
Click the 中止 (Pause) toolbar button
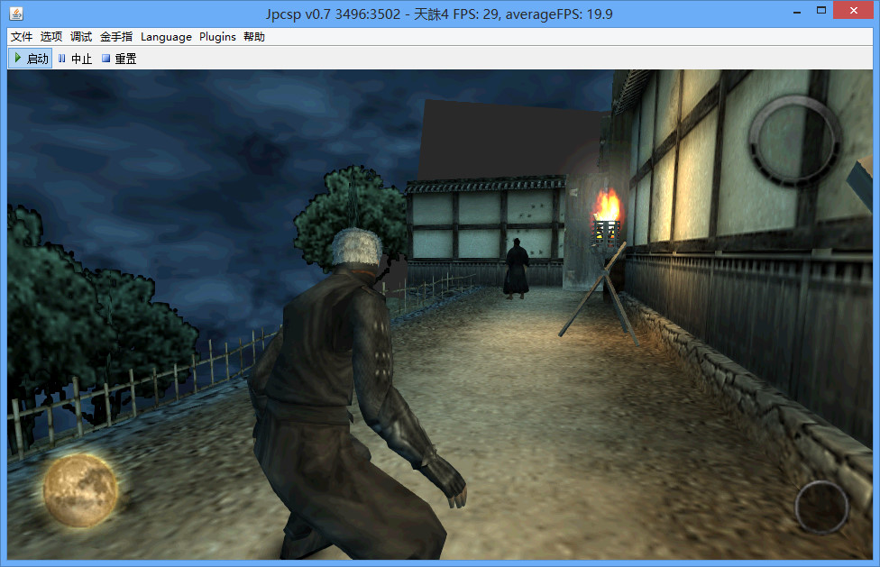(75, 59)
